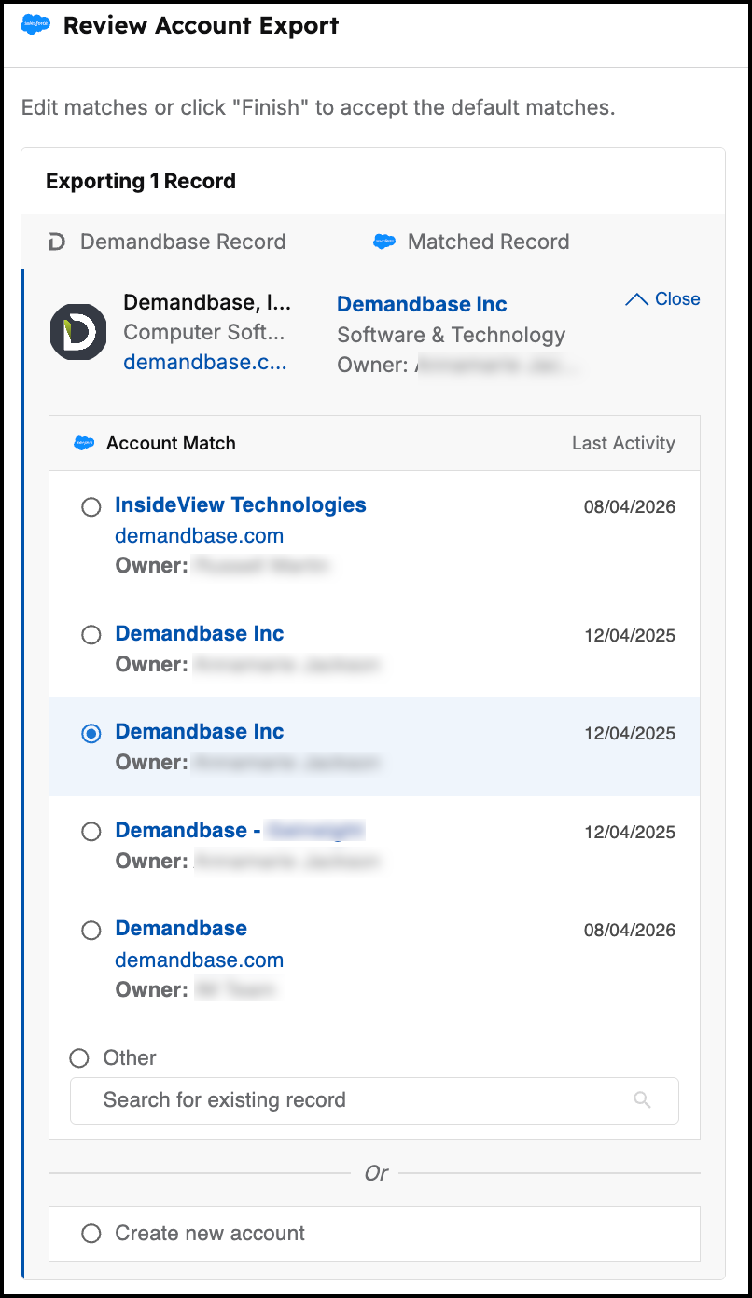Click the Demandbase Record column label
The width and height of the screenshot is (752, 1298).
point(183,242)
